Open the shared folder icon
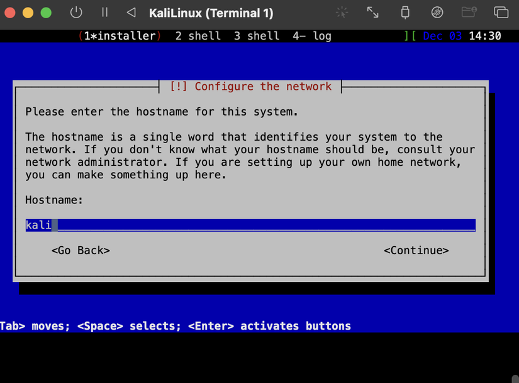The width and height of the screenshot is (519, 383). coord(469,12)
